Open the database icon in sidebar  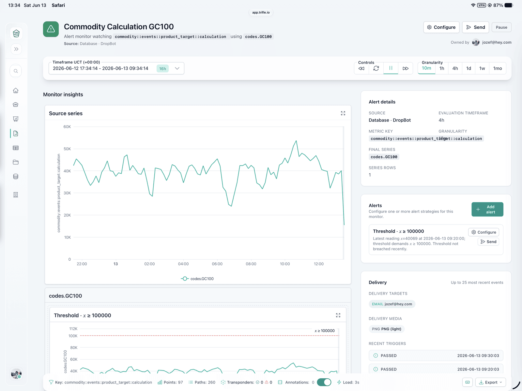(x=16, y=177)
